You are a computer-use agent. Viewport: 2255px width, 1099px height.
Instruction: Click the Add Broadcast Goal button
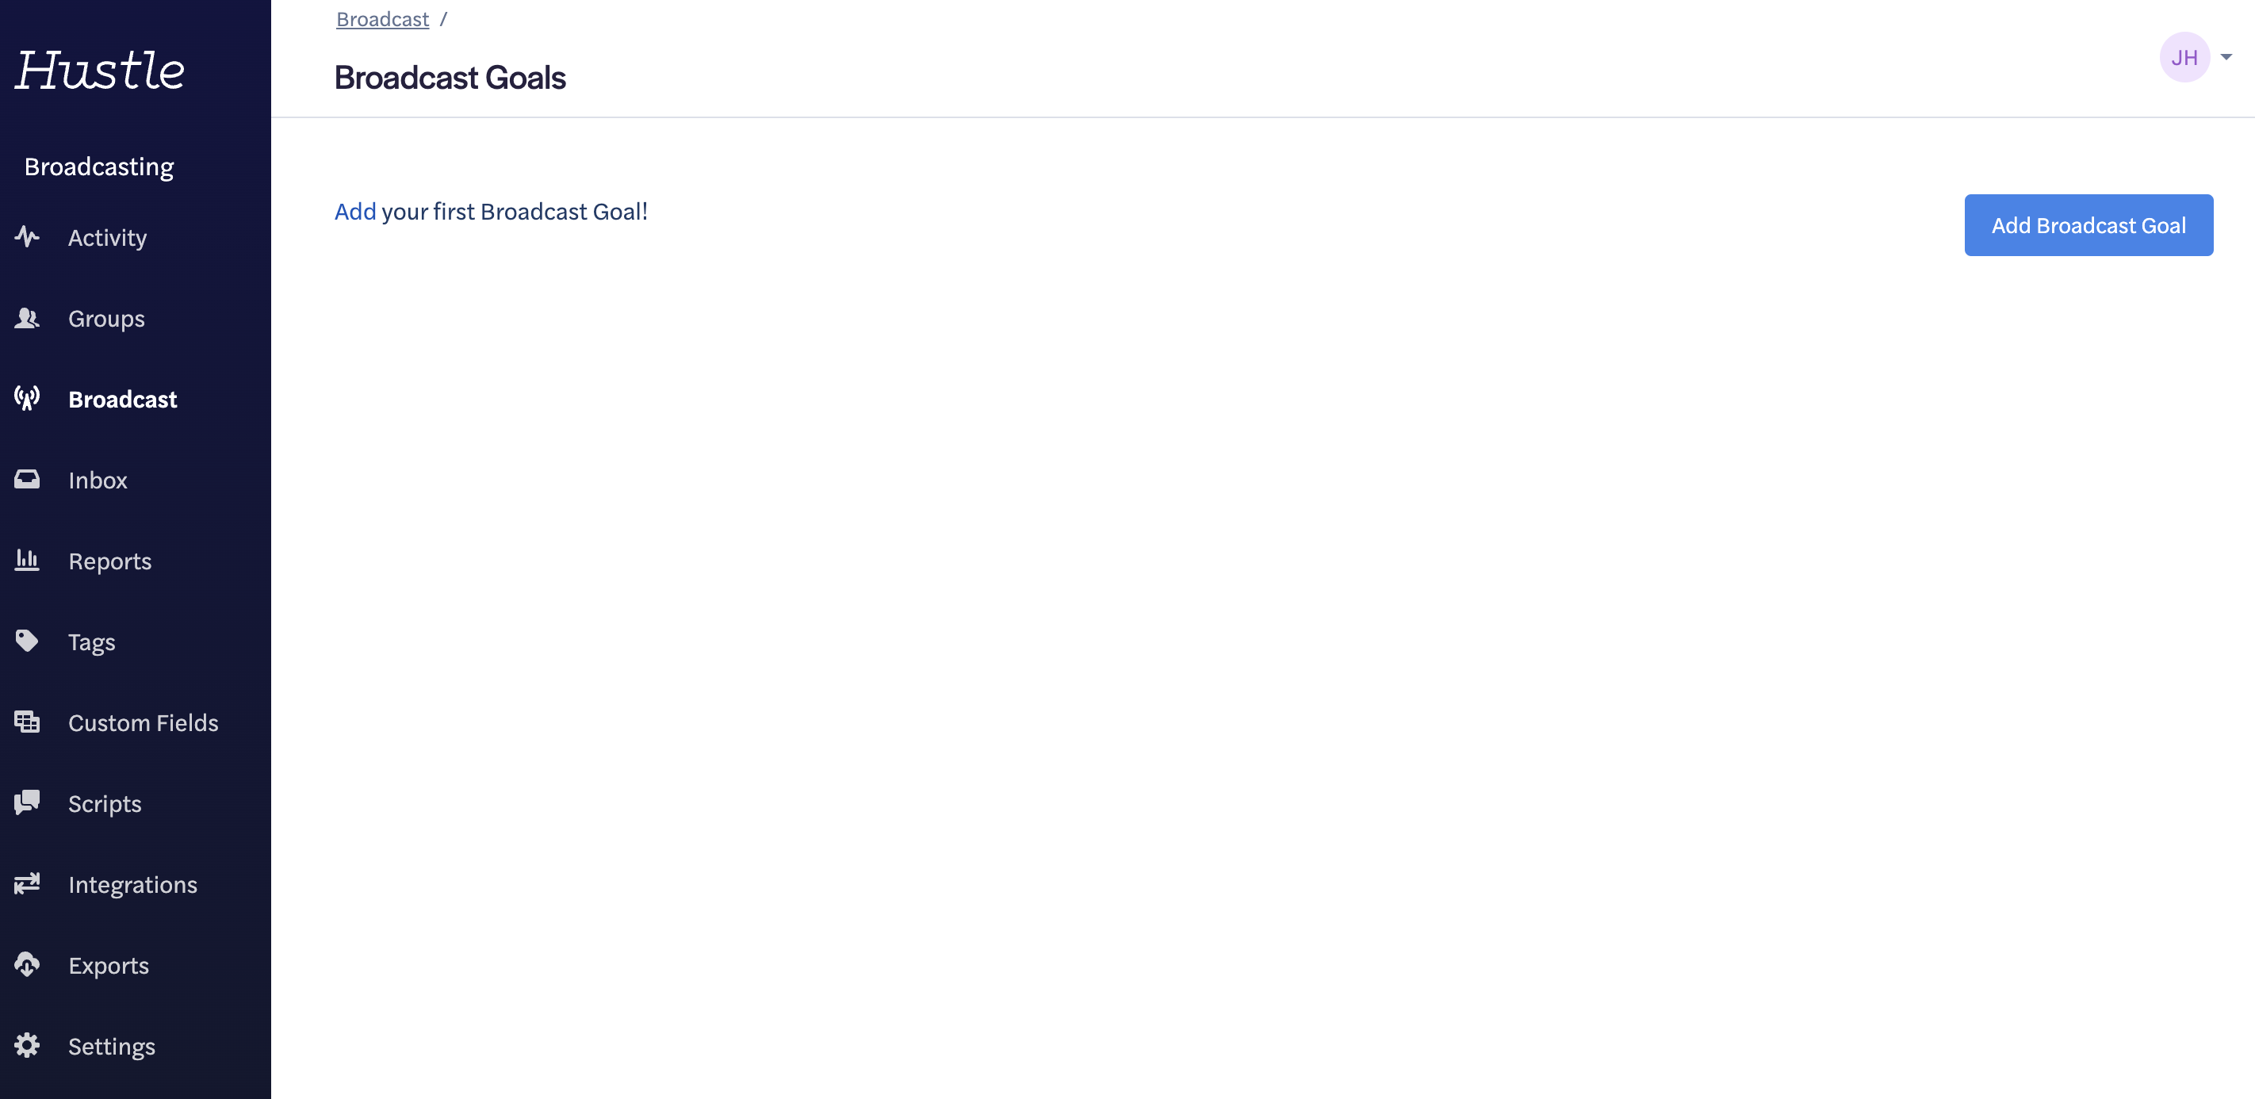click(2088, 225)
